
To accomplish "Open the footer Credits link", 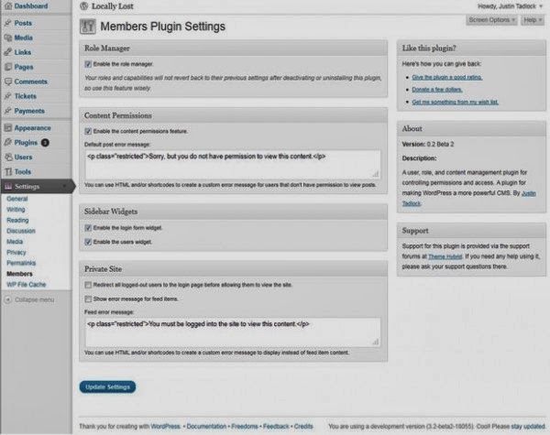I will coord(303,426).
